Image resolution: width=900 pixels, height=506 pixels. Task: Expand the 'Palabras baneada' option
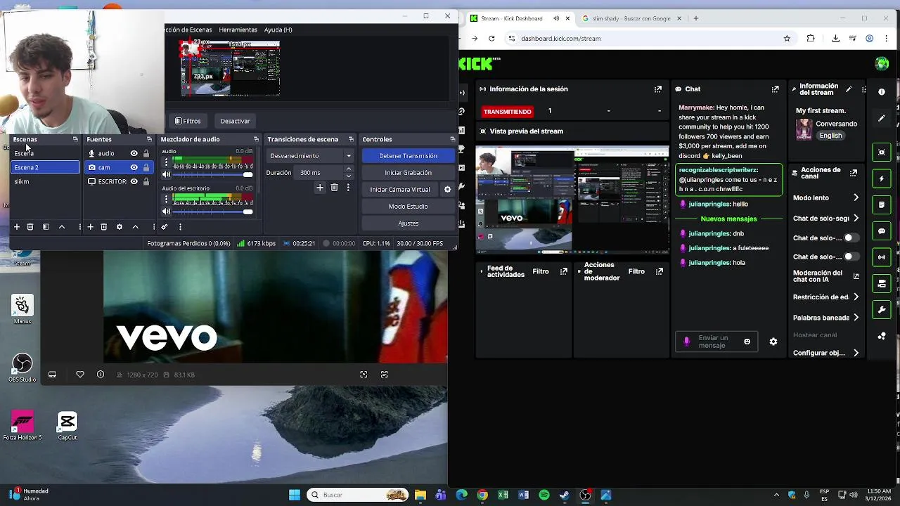pos(856,318)
